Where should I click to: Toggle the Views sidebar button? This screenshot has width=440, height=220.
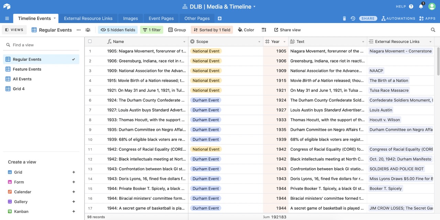pos(14,30)
